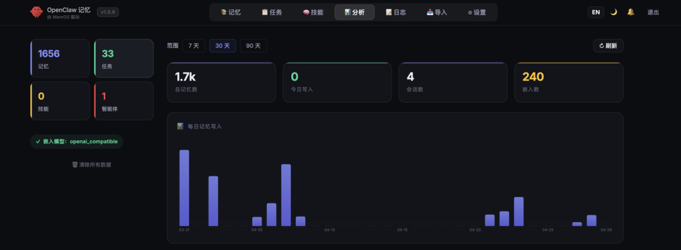Open the 技能 tab
The width and height of the screenshot is (681, 250).
[x=313, y=12]
